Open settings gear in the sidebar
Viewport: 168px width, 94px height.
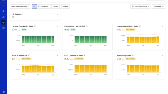point(3,28)
